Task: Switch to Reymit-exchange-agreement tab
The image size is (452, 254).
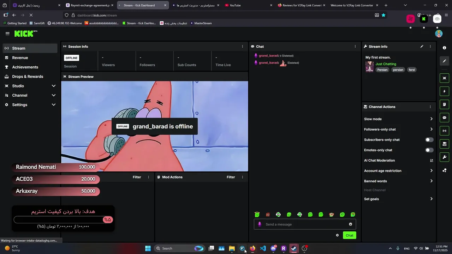Action: click(x=90, y=5)
